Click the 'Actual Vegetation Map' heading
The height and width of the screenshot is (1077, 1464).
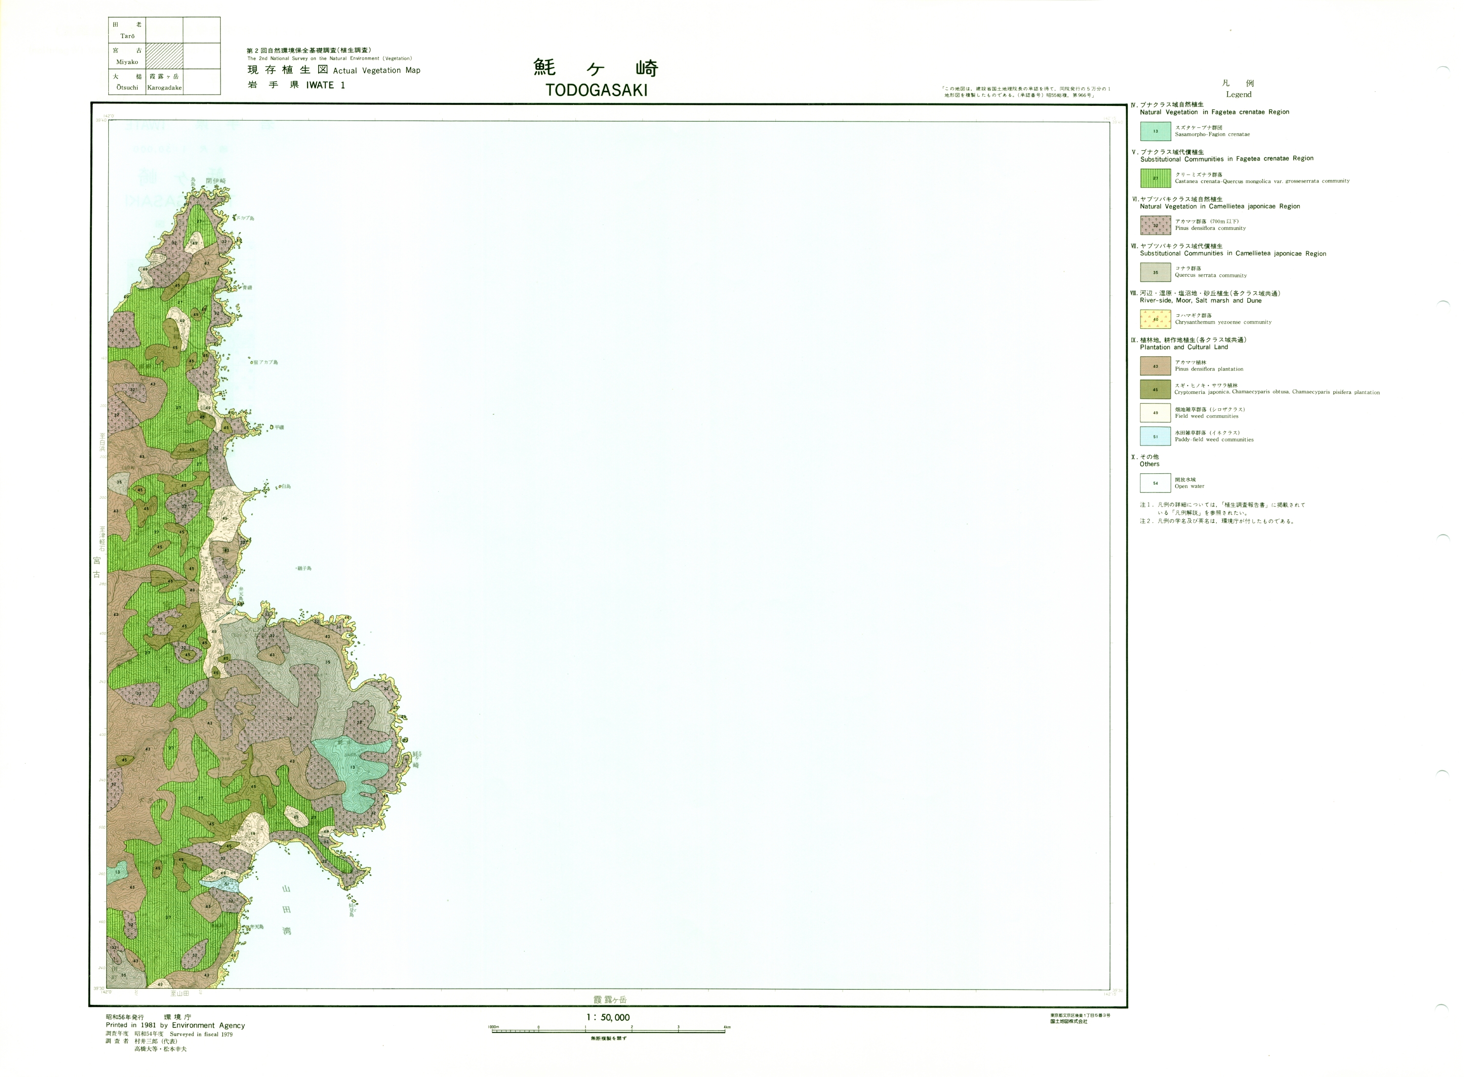pos(376,70)
